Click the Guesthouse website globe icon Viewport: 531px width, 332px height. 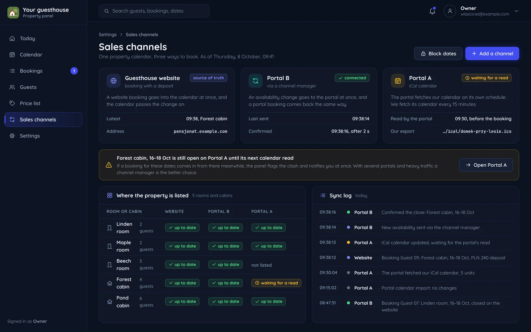(114, 81)
